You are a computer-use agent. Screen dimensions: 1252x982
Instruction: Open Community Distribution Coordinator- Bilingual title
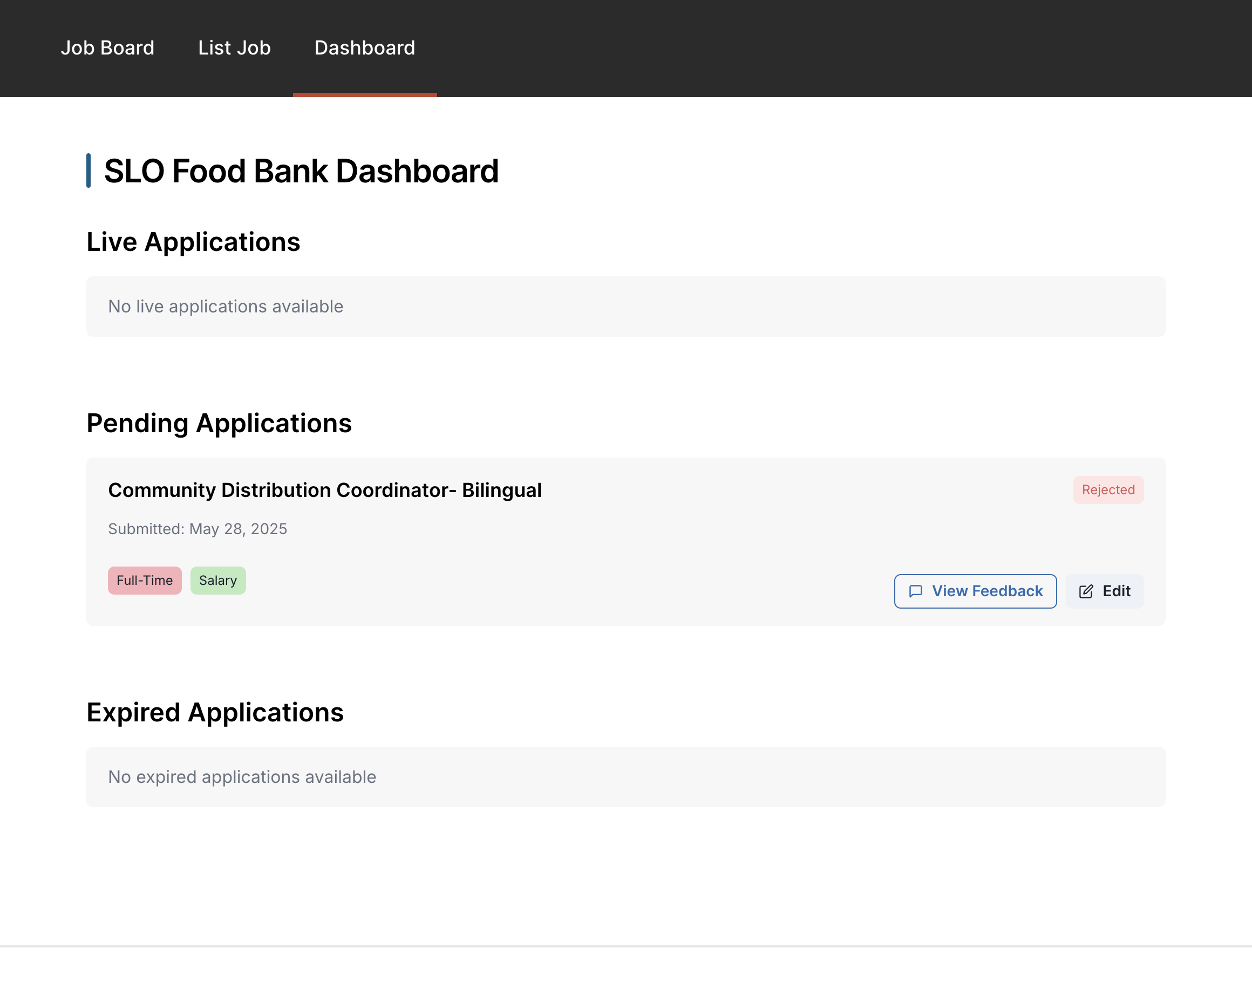coord(324,490)
